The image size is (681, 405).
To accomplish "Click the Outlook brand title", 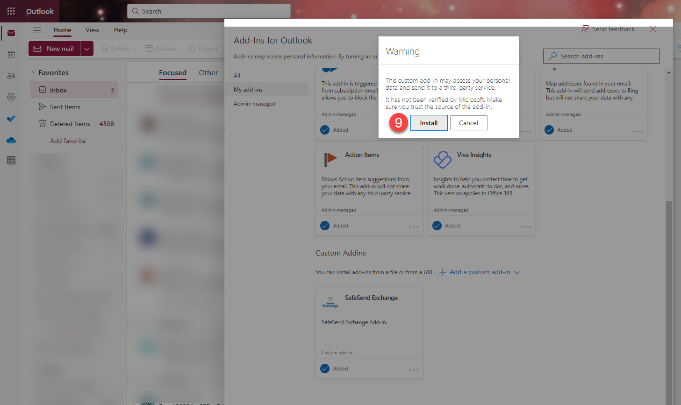I will click(x=40, y=11).
